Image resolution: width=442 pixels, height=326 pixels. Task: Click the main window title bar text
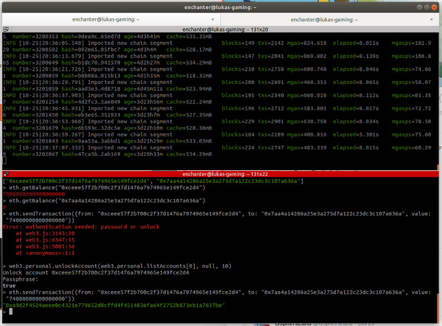coord(221,7)
